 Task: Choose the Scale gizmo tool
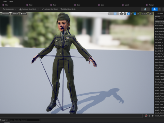tap(118, 14)
